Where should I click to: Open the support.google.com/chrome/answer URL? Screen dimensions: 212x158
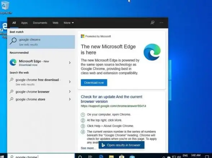click(113, 106)
